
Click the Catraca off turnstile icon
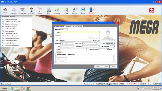tap(92, 11)
